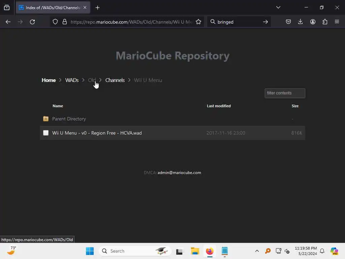Bookmark this page with the star

click(x=198, y=22)
